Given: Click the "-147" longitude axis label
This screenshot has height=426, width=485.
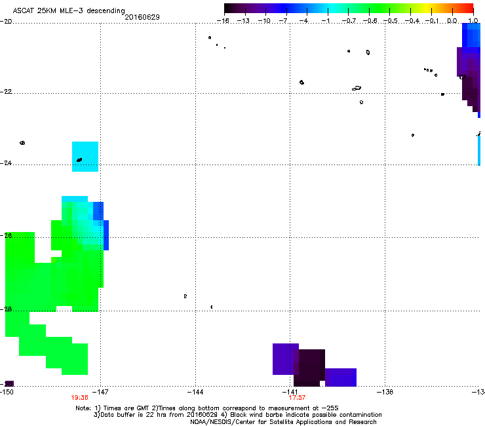Looking at the screenshot, I should [102, 393].
